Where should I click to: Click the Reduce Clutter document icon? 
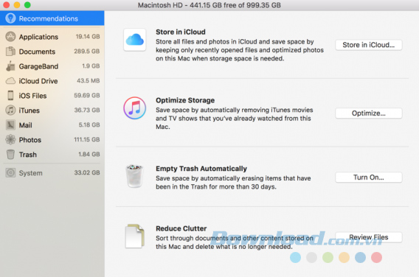[135, 236]
